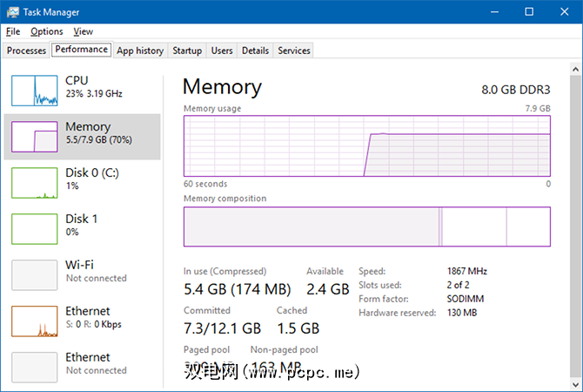Viewport: 583px width, 392px height.
Task: Go to the Users tab
Action: (x=222, y=51)
